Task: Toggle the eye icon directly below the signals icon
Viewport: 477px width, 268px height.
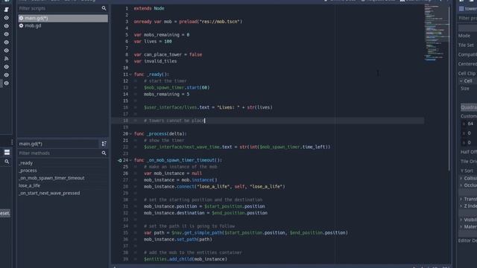Action: [7, 67]
